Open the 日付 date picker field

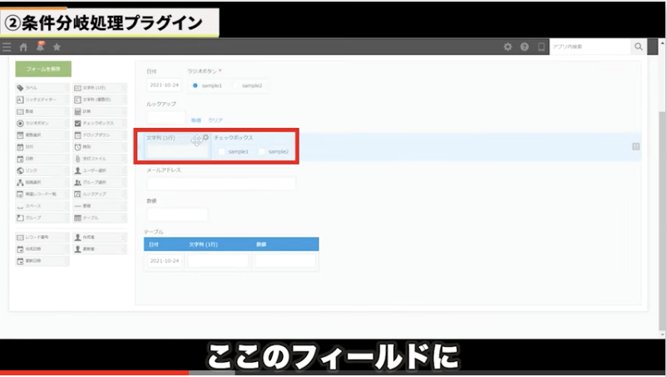click(x=164, y=86)
